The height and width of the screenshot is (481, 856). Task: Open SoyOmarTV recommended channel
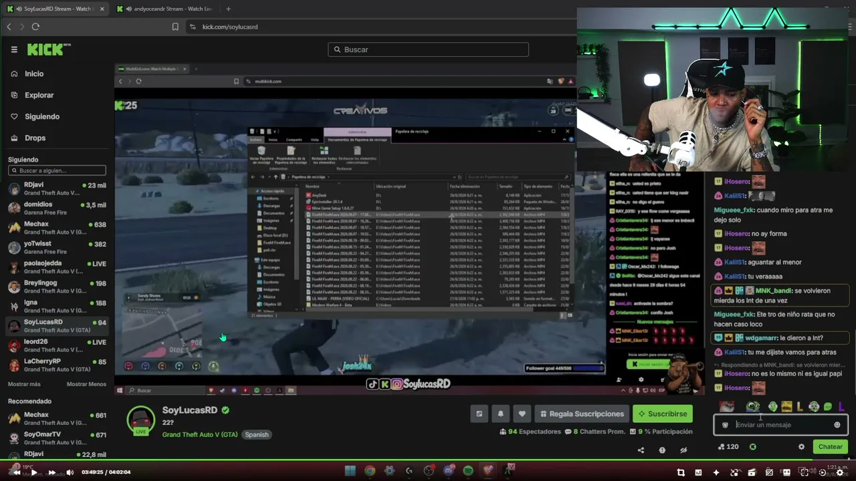(x=57, y=438)
